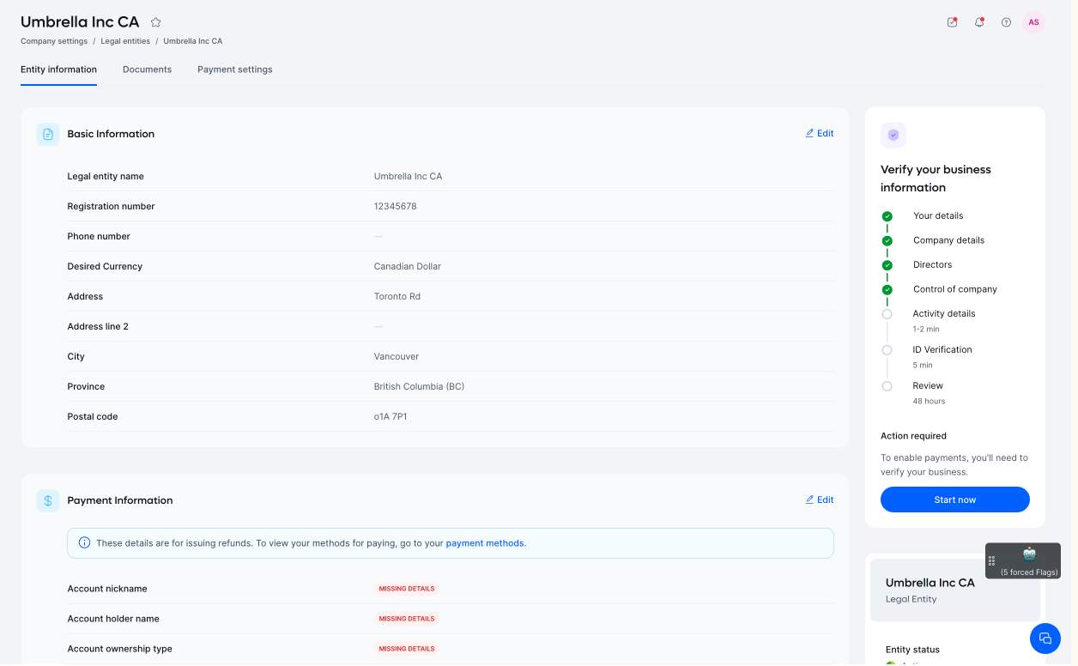
Task: Click the Action required heading
Action: pos(913,436)
